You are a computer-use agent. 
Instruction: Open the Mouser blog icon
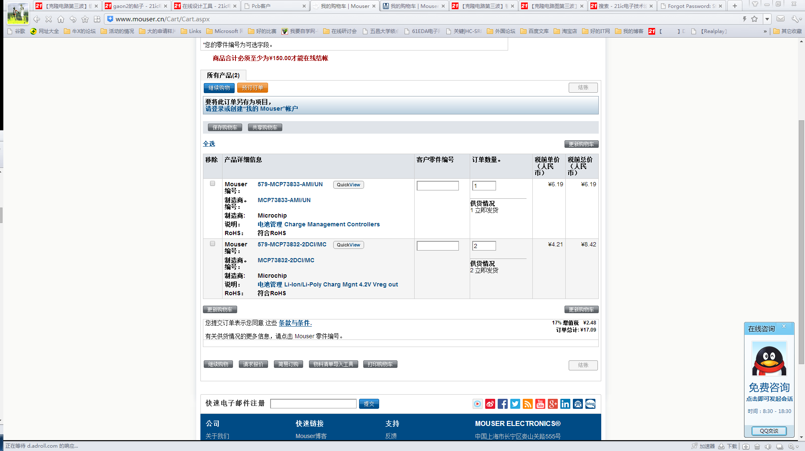(x=590, y=404)
